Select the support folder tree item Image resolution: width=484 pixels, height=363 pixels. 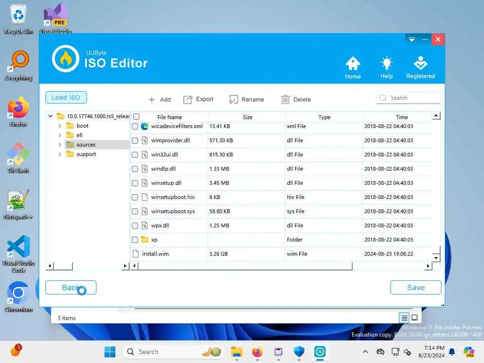[x=86, y=154]
